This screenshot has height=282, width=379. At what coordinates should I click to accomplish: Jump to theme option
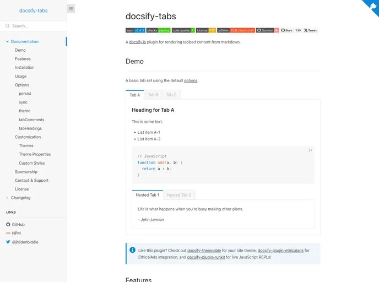coord(25,111)
